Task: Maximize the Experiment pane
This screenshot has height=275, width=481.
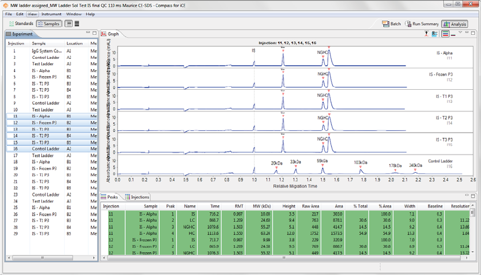Action: click(x=94, y=34)
